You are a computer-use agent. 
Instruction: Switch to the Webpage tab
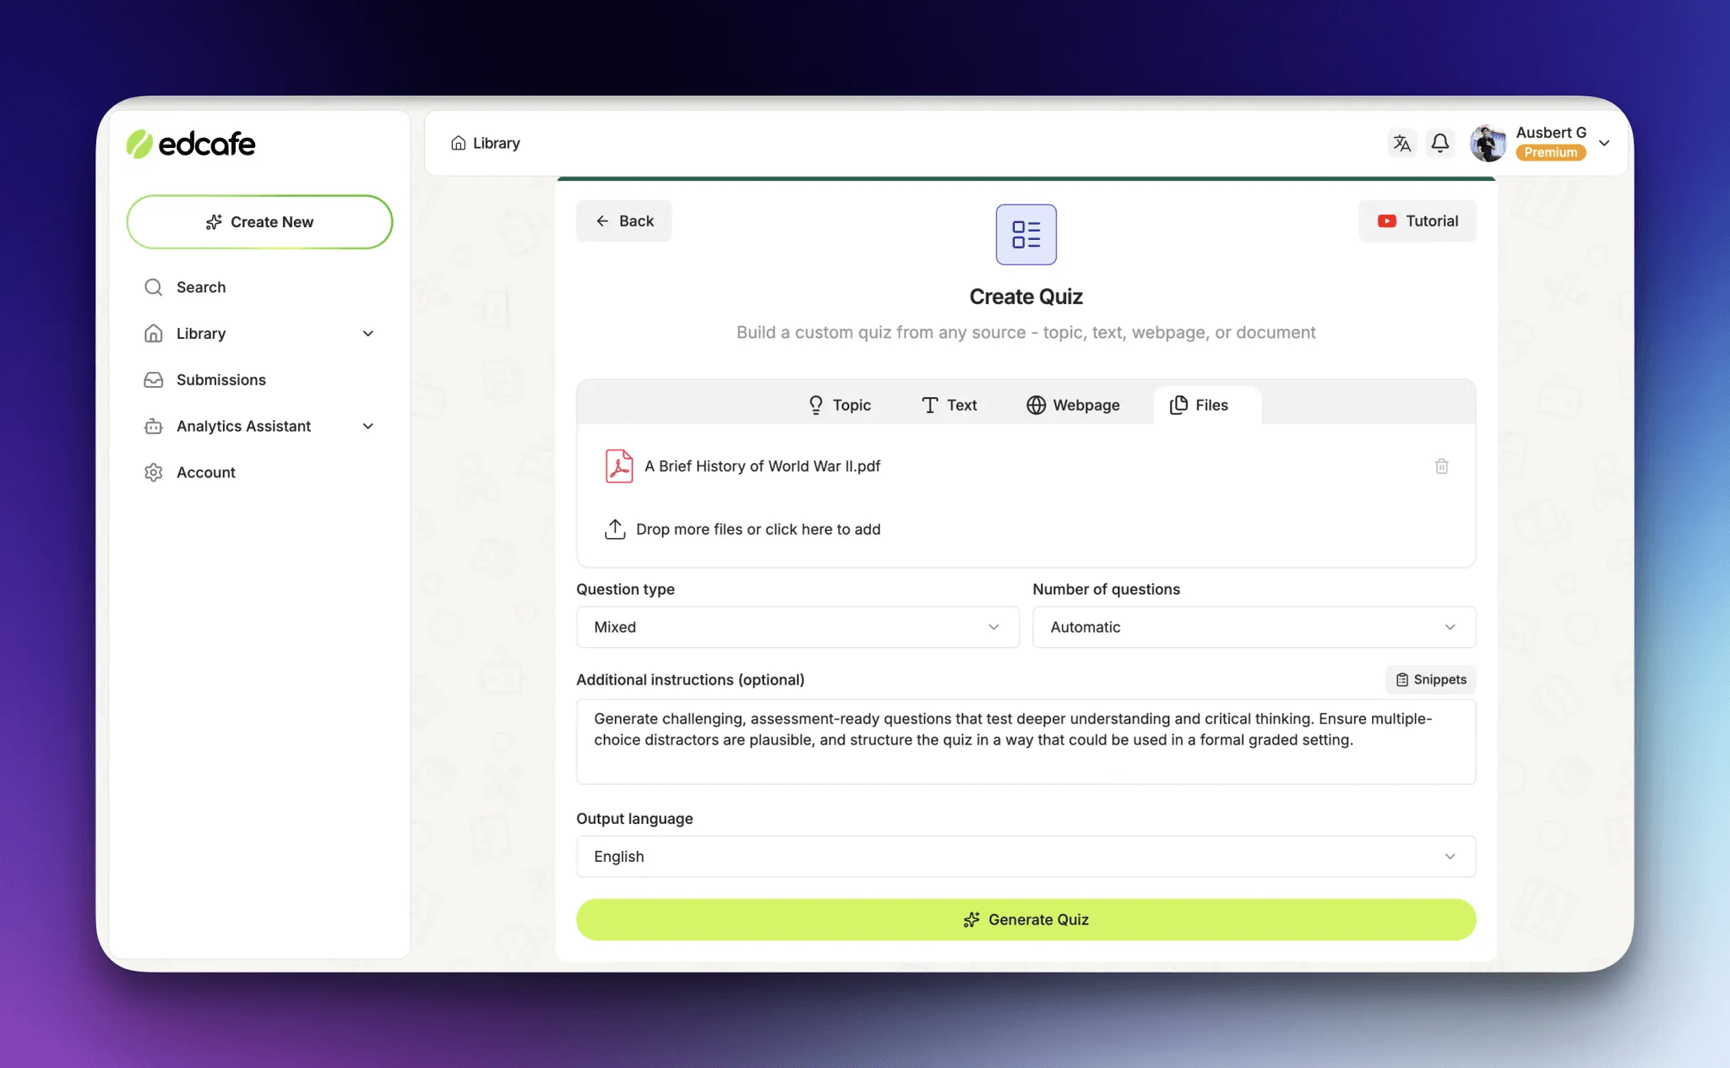tap(1073, 406)
